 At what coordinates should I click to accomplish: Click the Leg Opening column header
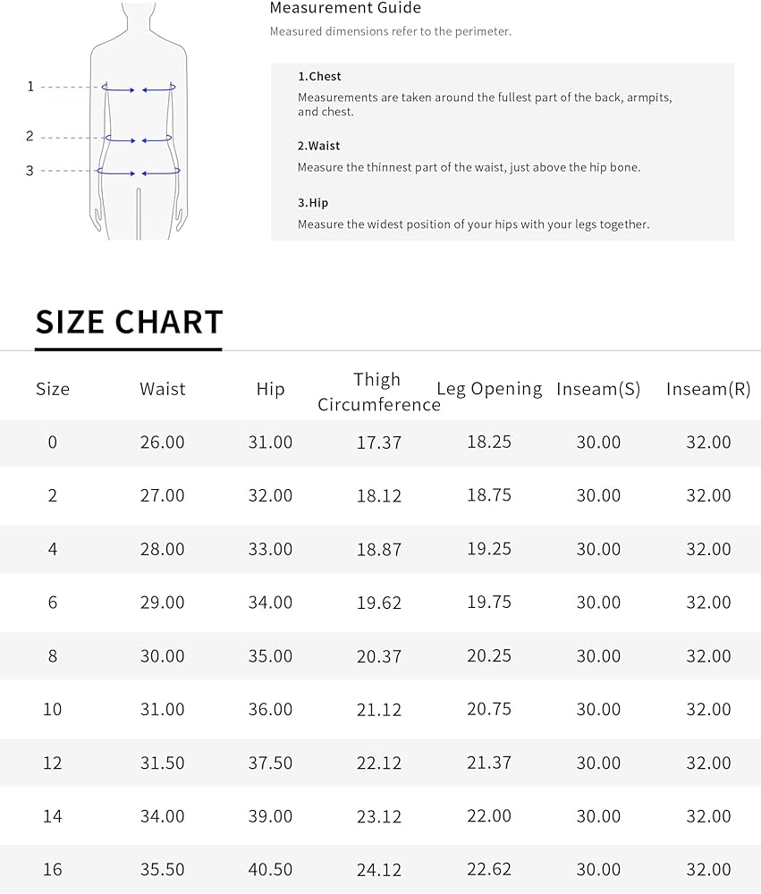tap(489, 389)
